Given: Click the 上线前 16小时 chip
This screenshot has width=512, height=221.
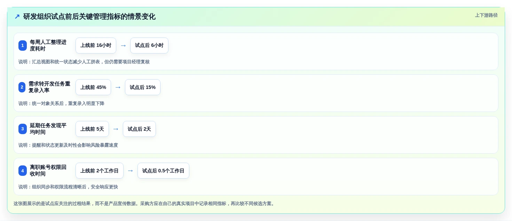Looking at the screenshot, I should pyautogui.click(x=96, y=46).
